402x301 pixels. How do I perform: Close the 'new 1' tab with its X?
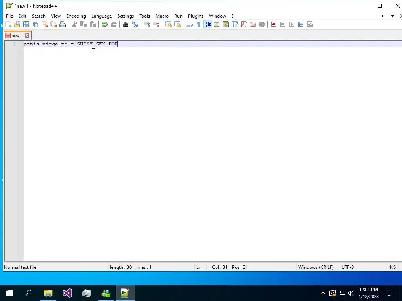(27, 36)
